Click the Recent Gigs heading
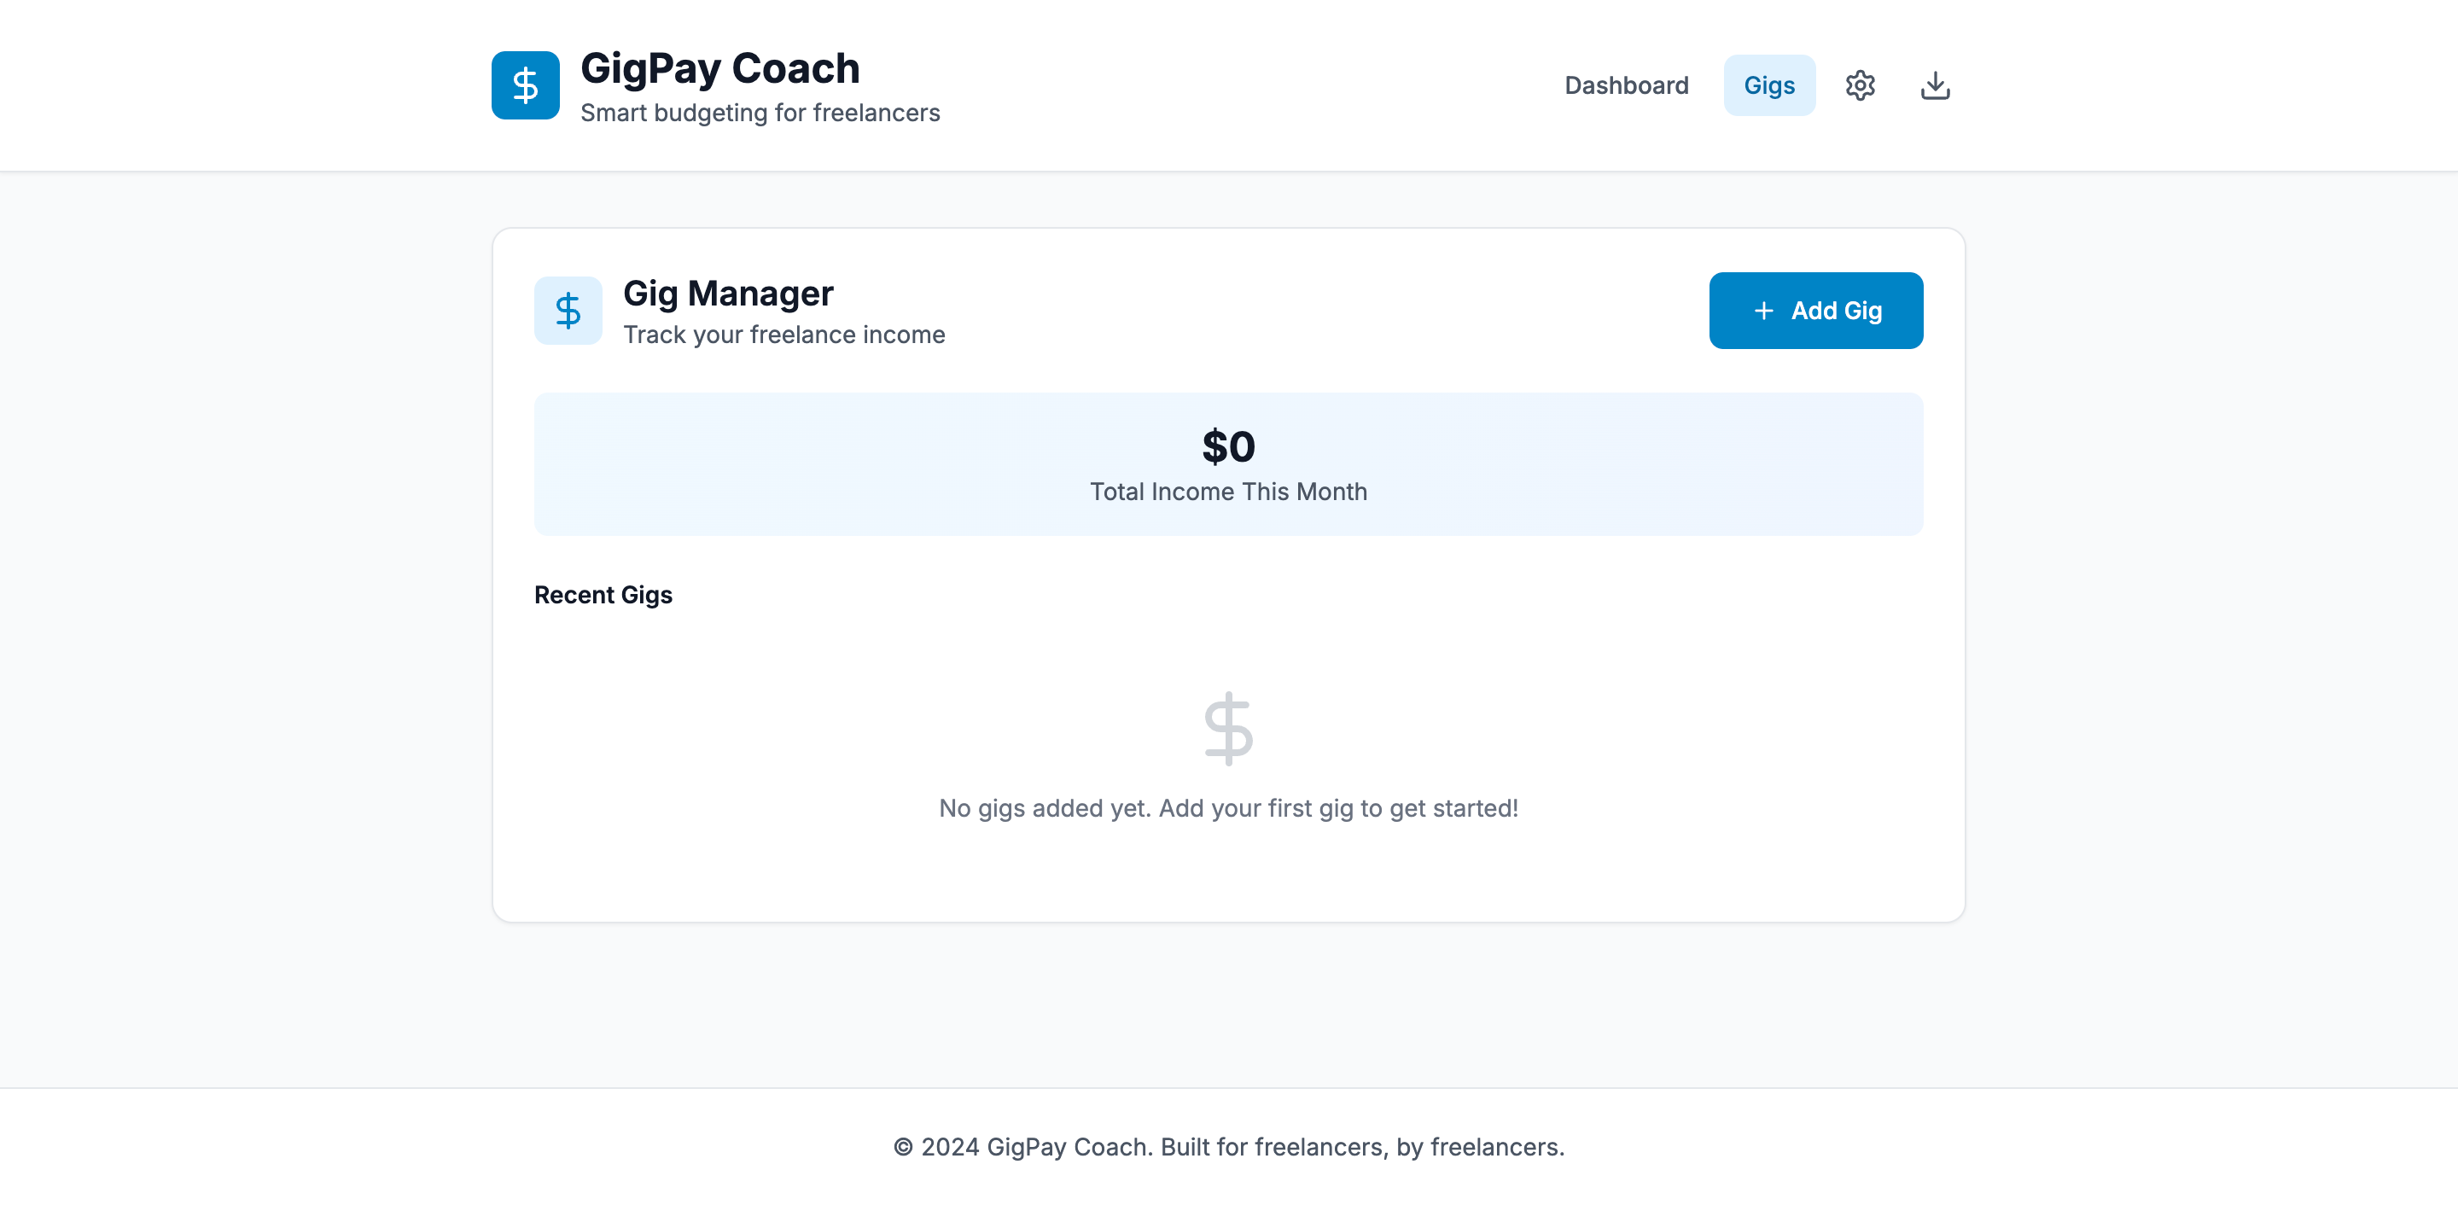 tap(603, 593)
